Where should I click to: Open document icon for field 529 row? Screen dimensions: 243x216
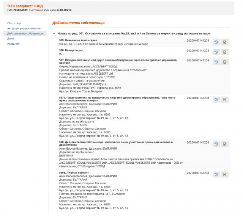click(x=225, y=42)
